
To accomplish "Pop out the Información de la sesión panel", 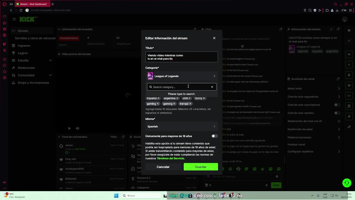I will pos(195,29).
